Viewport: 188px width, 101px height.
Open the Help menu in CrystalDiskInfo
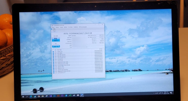click(76, 27)
